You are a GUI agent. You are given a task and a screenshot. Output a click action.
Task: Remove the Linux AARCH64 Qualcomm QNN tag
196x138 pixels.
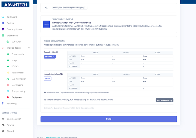point(86,7)
